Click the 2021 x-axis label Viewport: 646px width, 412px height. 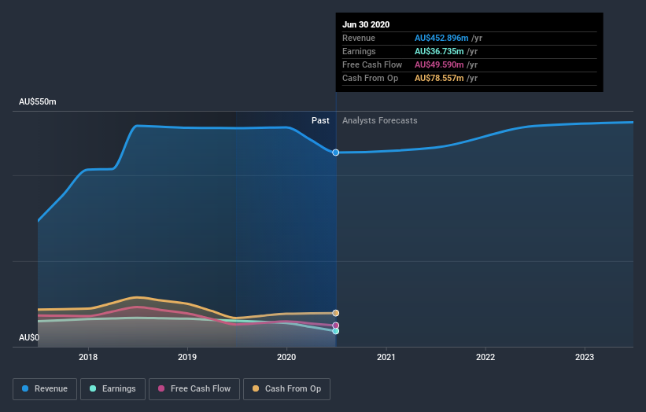(386, 357)
